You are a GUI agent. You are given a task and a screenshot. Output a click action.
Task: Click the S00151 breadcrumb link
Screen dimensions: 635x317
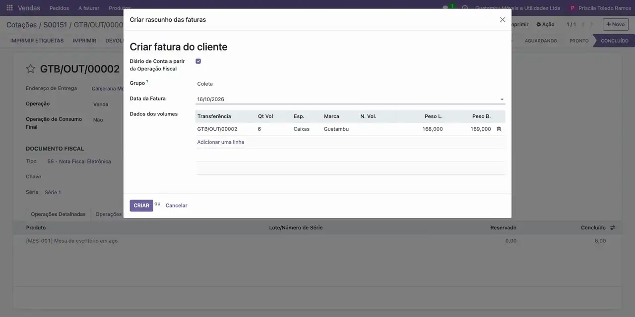click(x=55, y=25)
